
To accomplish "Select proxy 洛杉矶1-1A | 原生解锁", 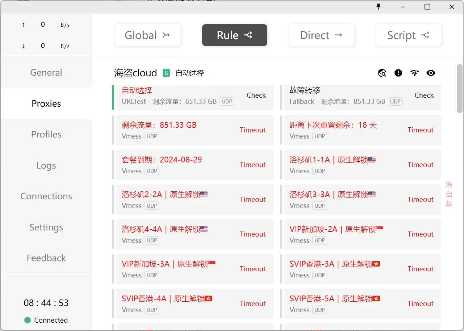I will click(361, 165).
